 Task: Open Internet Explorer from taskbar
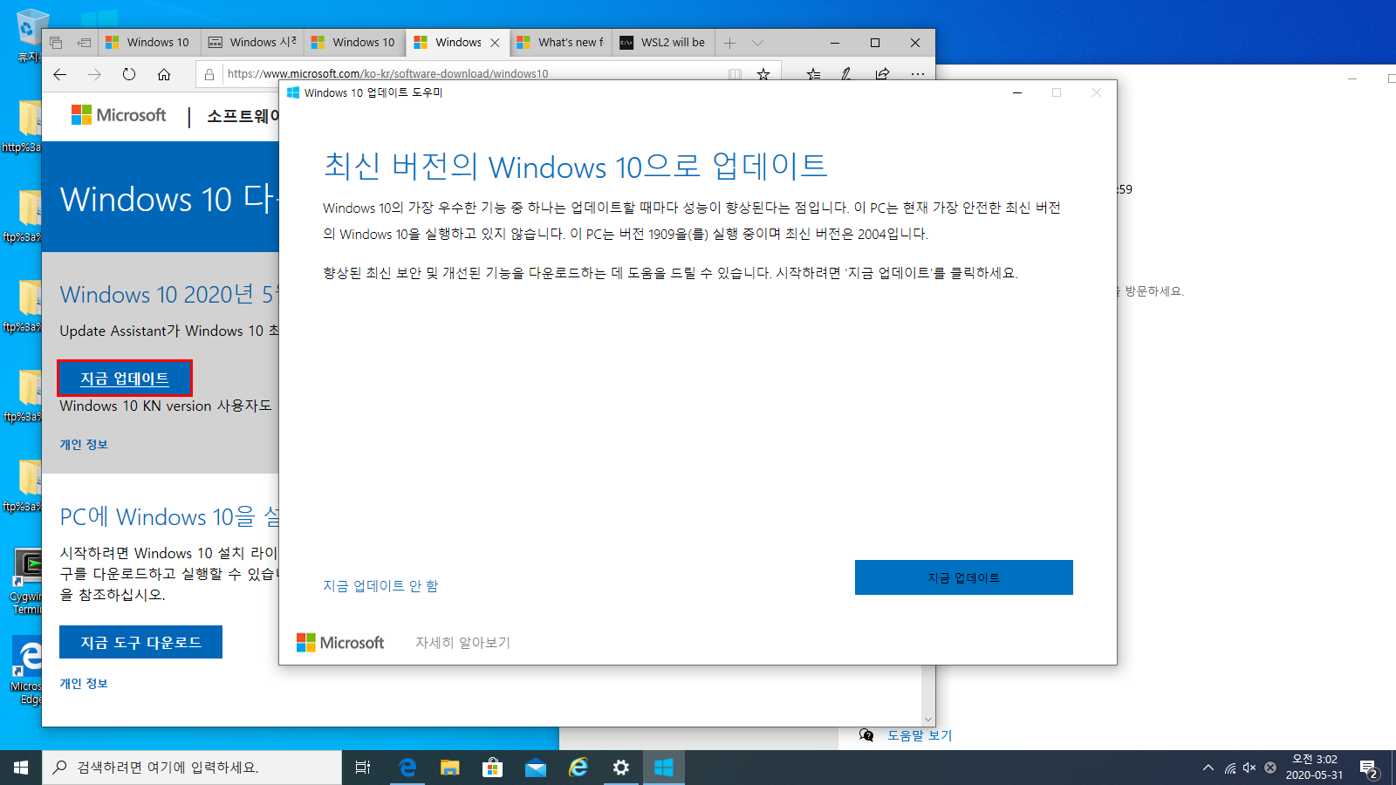pyautogui.click(x=578, y=768)
